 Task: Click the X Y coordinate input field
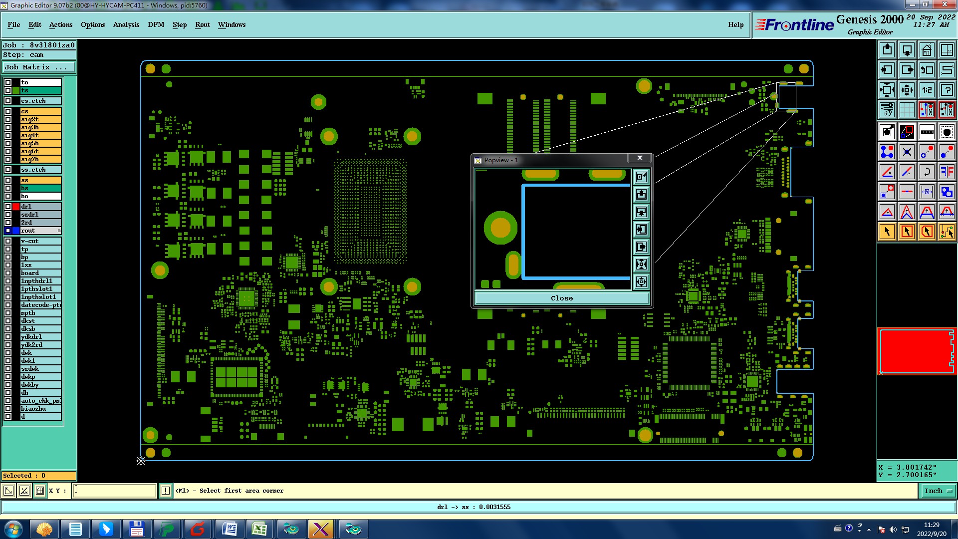(115, 491)
